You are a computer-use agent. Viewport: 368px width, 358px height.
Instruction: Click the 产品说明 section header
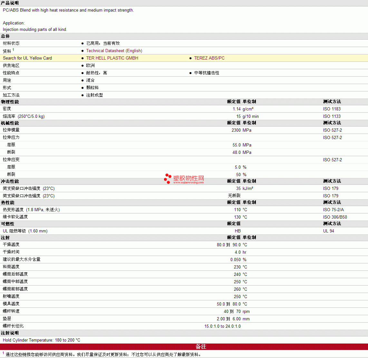[x=10, y=3]
